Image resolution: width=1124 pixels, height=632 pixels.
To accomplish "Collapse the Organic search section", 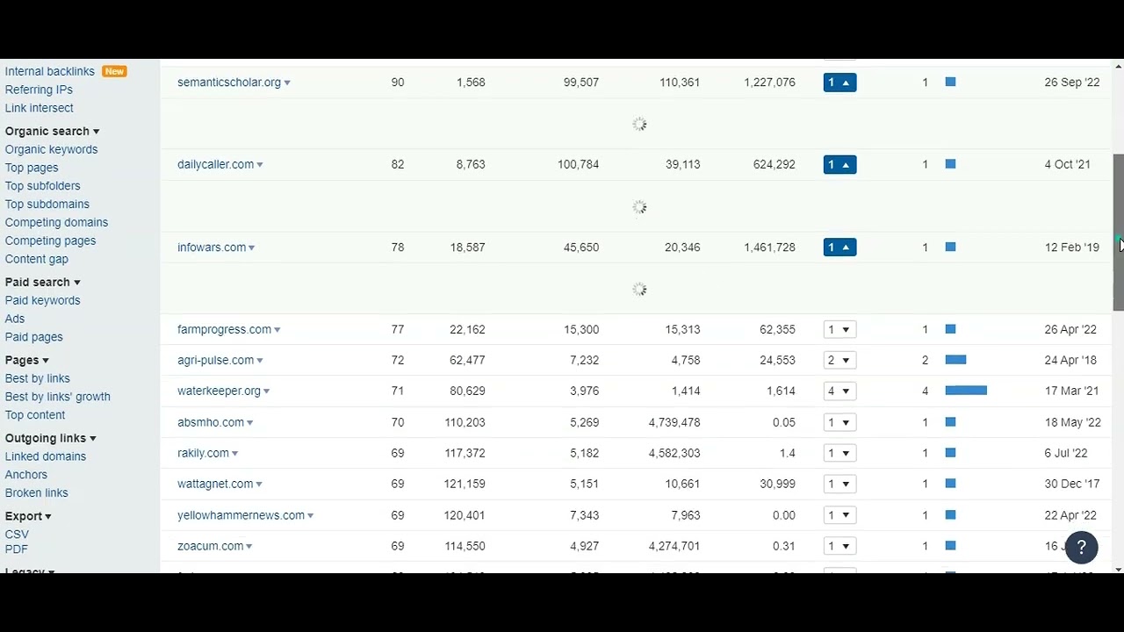I will click(52, 132).
